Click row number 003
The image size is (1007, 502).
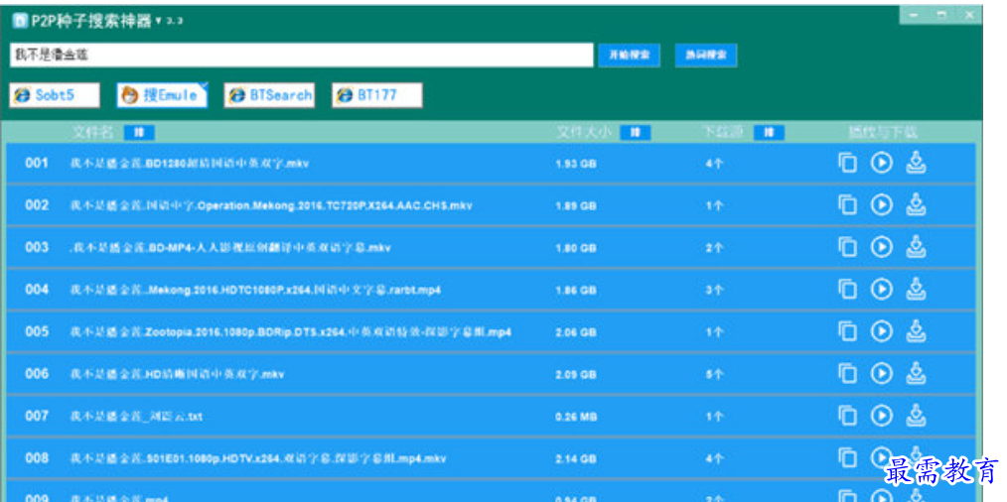pyautogui.click(x=37, y=247)
